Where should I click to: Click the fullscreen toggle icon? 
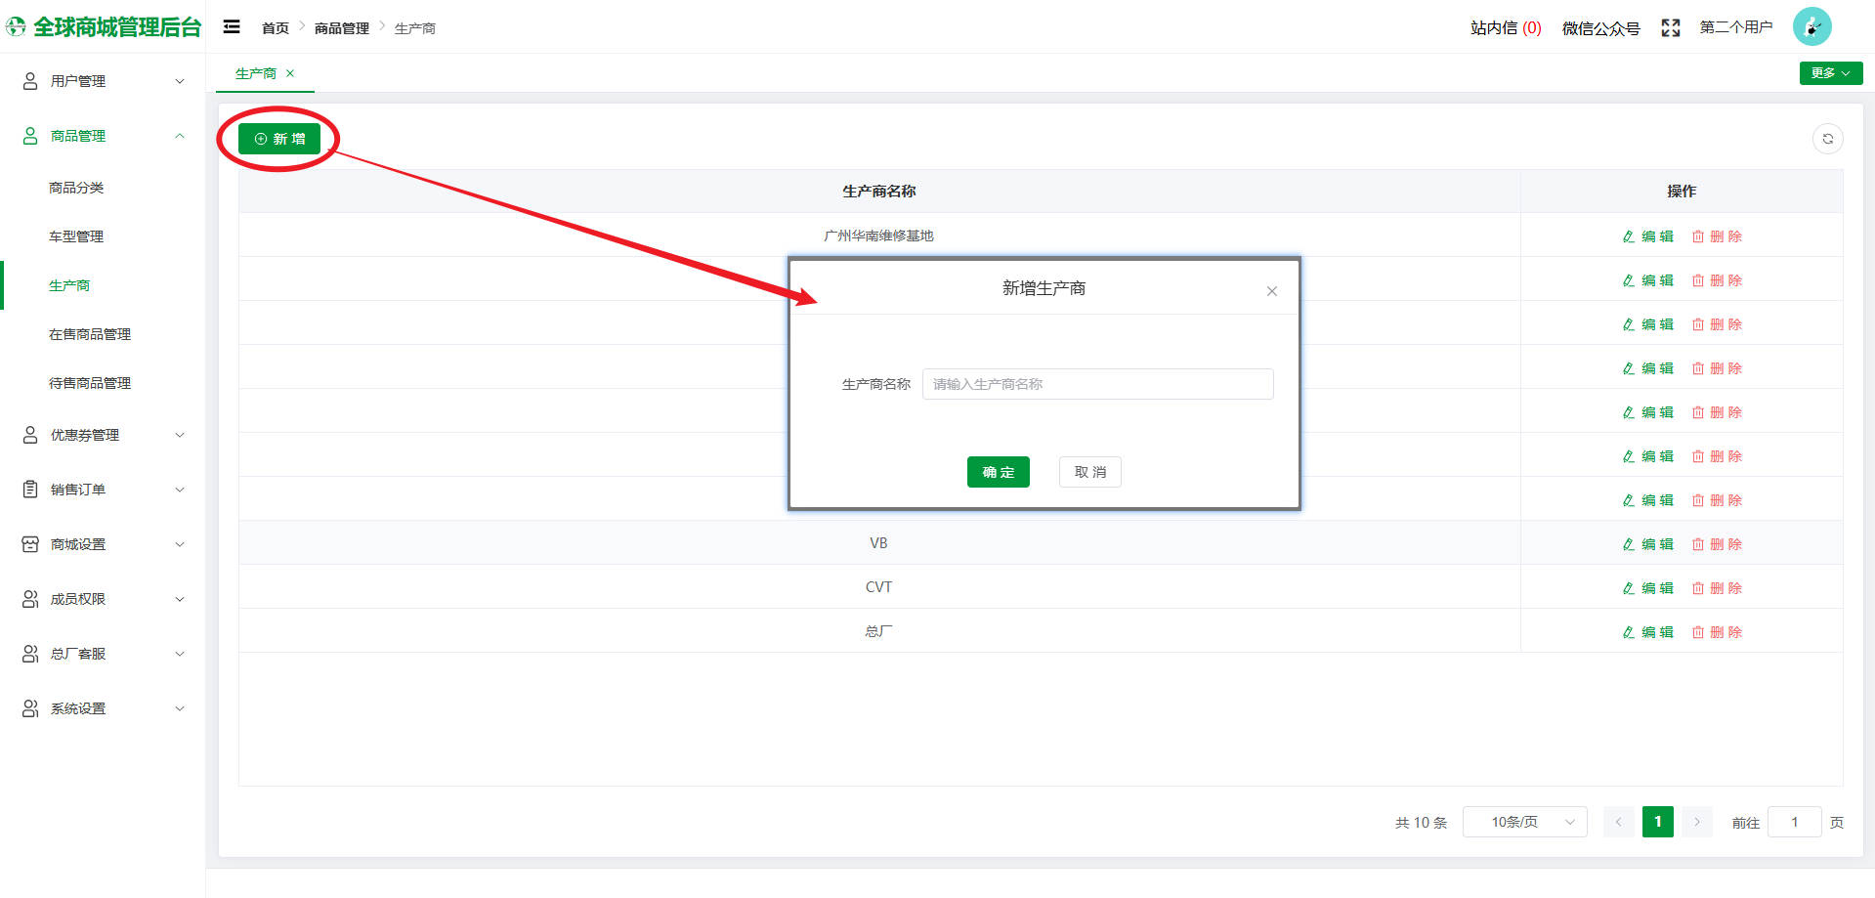point(1670,28)
